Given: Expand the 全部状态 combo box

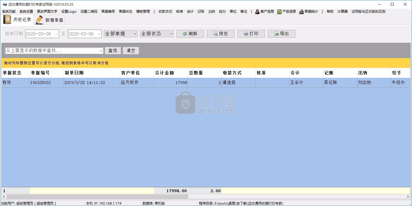Looking at the screenshot, I should (171, 34).
